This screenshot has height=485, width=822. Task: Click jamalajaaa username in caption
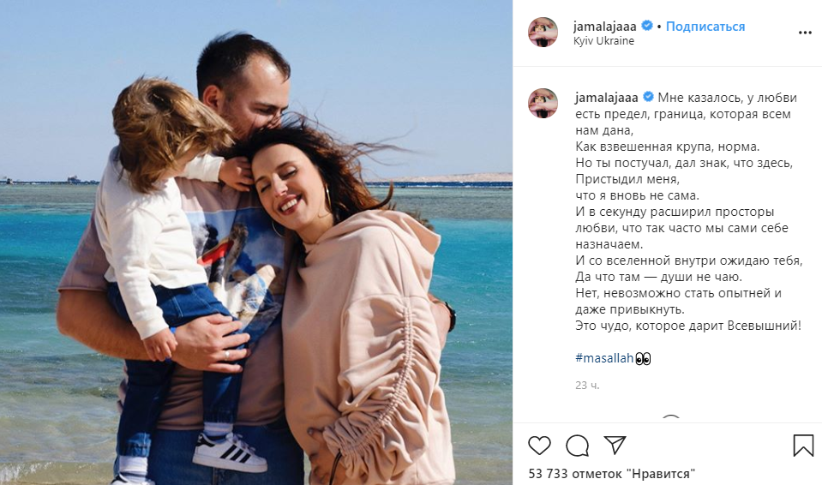pyautogui.click(x=606, y=98)
